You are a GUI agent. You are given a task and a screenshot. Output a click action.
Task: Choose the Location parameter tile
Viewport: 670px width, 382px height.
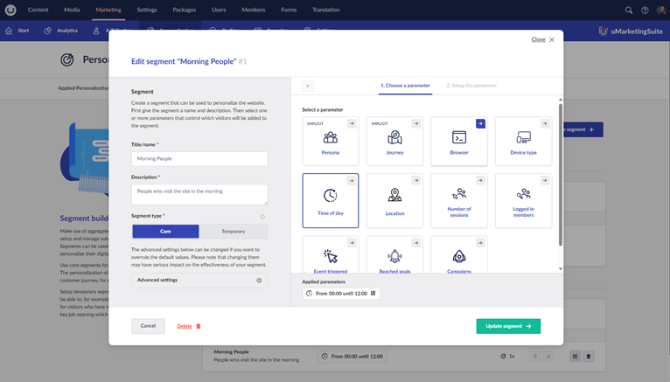coord(394,200)
